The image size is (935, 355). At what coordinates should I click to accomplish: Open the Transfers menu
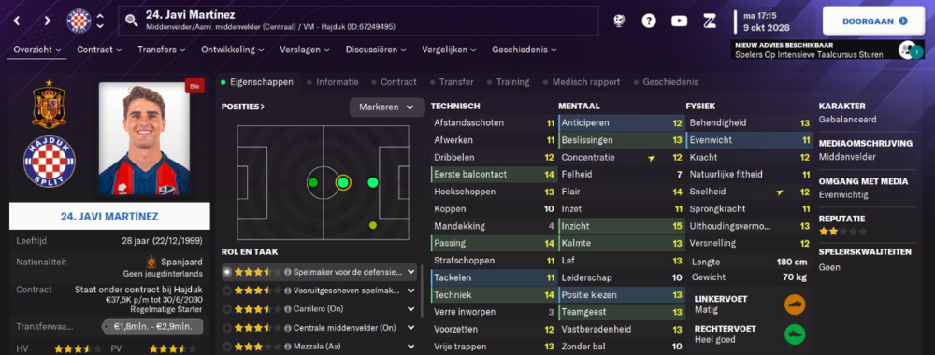tap(163, 50)
